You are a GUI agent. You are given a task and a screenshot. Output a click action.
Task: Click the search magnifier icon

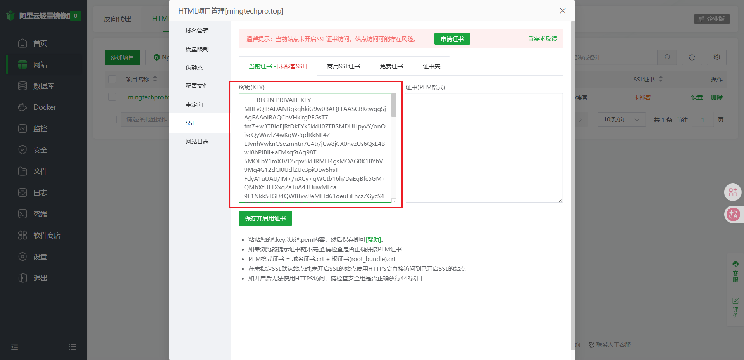coord(667,57)
